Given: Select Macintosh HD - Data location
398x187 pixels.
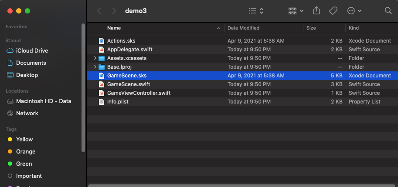Looking at the screenshot, I should (x=43, y=101).
